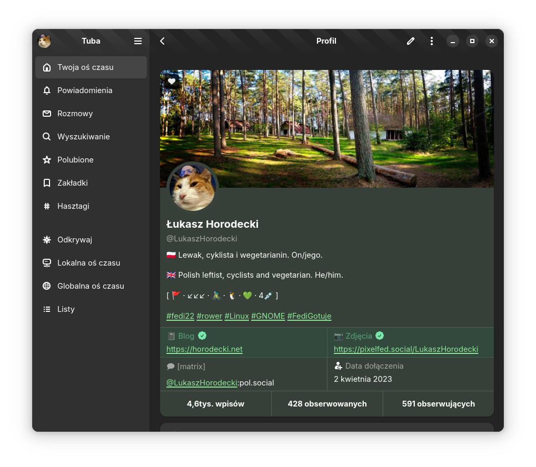
Task: Open the hamburger main menu
Action: click(138, 41)
